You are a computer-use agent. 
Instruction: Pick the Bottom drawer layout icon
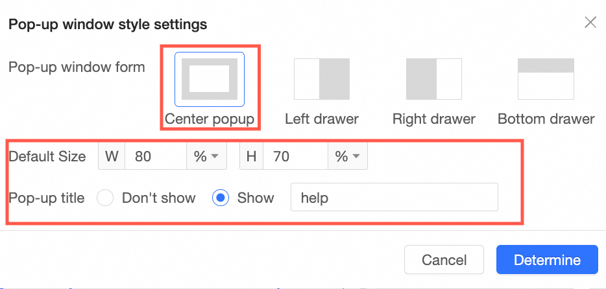(x=546, y=79)
